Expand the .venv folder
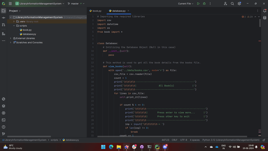The image size is (268, 151). click(14, 21)
